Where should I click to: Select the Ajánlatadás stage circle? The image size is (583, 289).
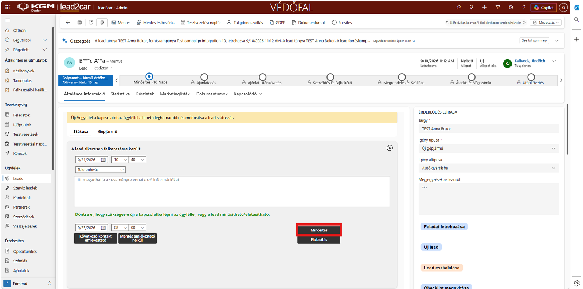pyautogui.click(x=204, y=77)
